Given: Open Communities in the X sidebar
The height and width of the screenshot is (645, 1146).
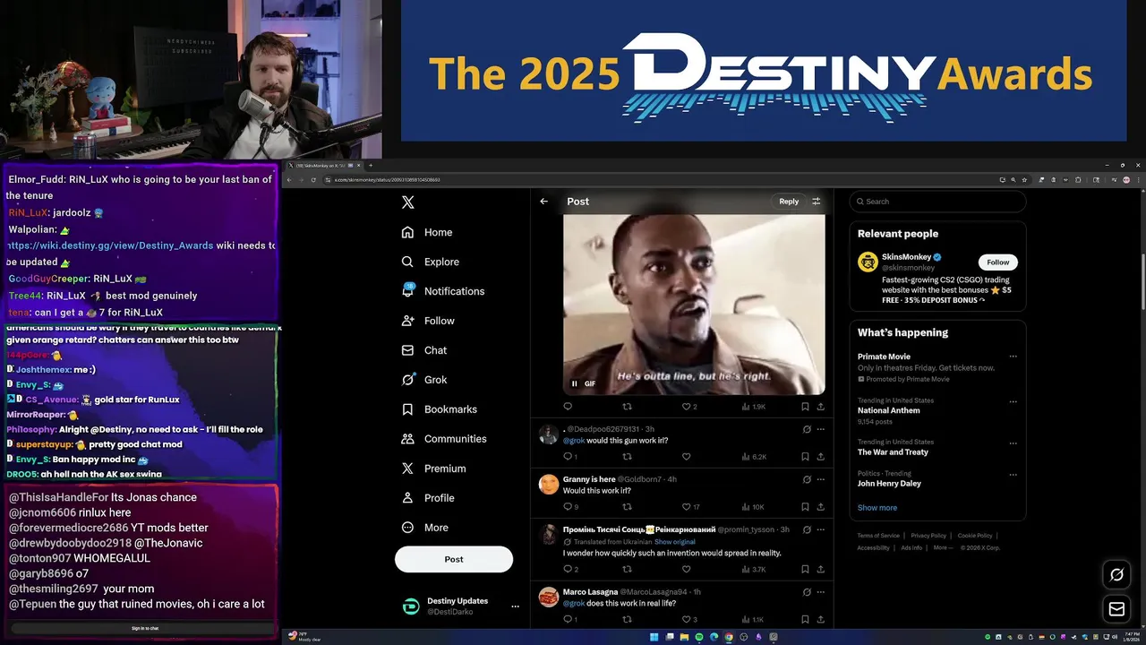Looking at the screenshot, I should click(x=444, y=439).
